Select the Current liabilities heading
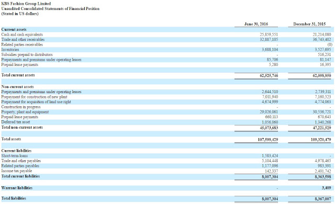The width and height of the screenshot is (335, 204). (16, 151)
